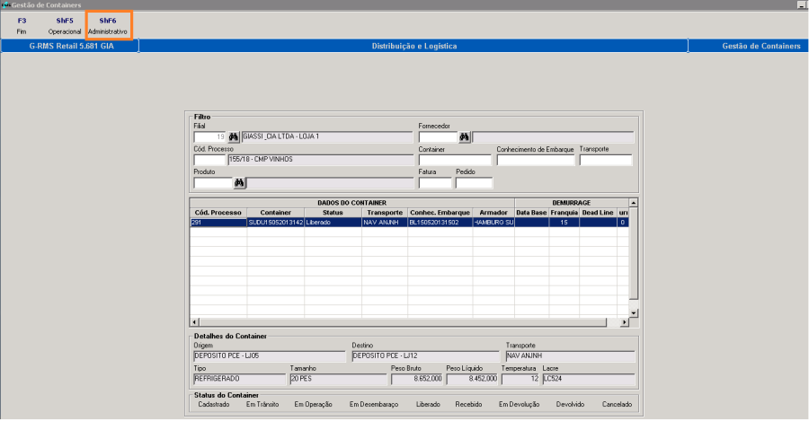This screenshot has width=809, height=421.
Task: Click the Armador column header
Action: (493, 212)
